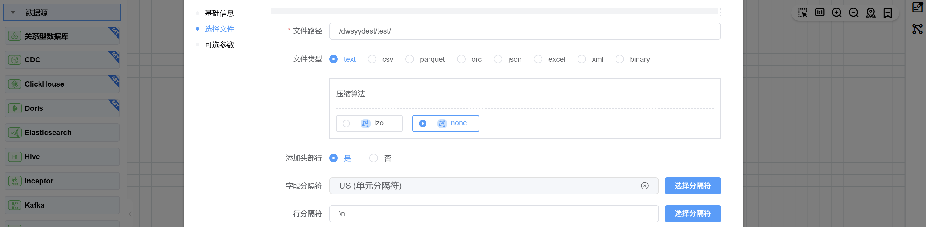Select the Hive data source label

pos(32,157)
